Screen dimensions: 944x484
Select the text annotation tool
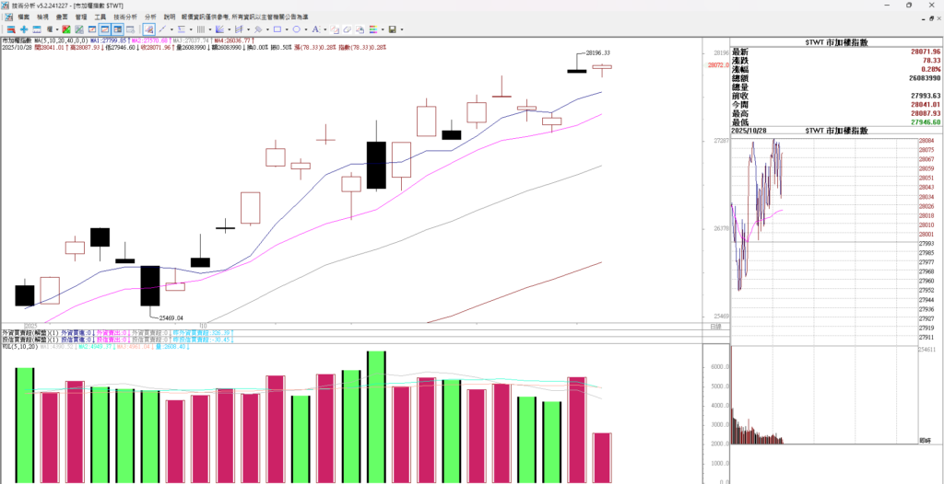314,29
